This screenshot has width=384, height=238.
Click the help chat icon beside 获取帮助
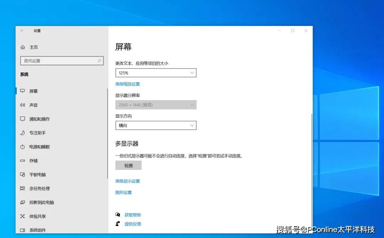pyautogui.click(x=118, y=215)
